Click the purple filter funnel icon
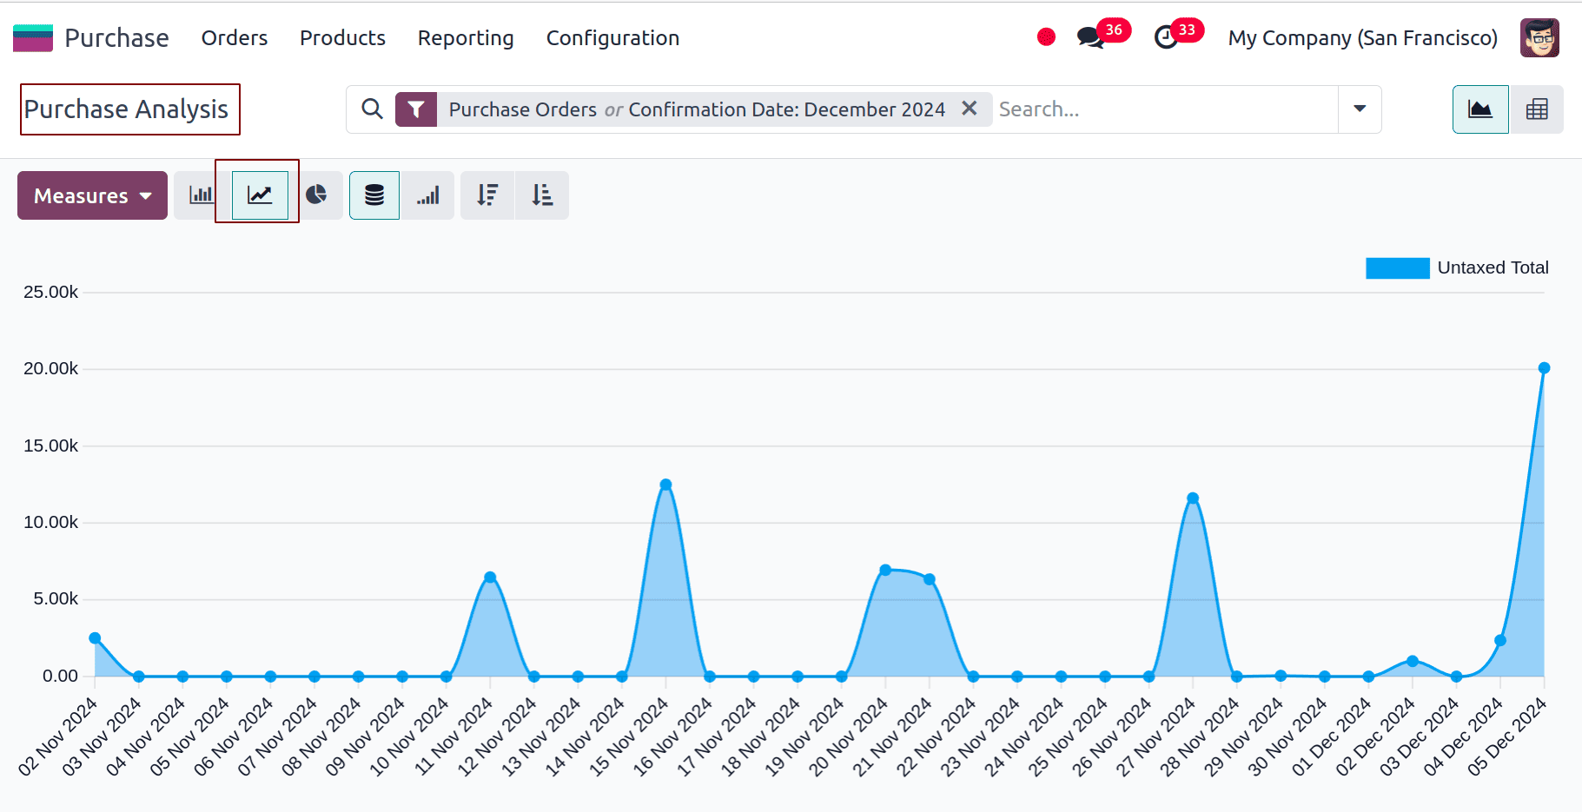The height and width of the screenshot is (812, 1582). (x=416, y=109)
